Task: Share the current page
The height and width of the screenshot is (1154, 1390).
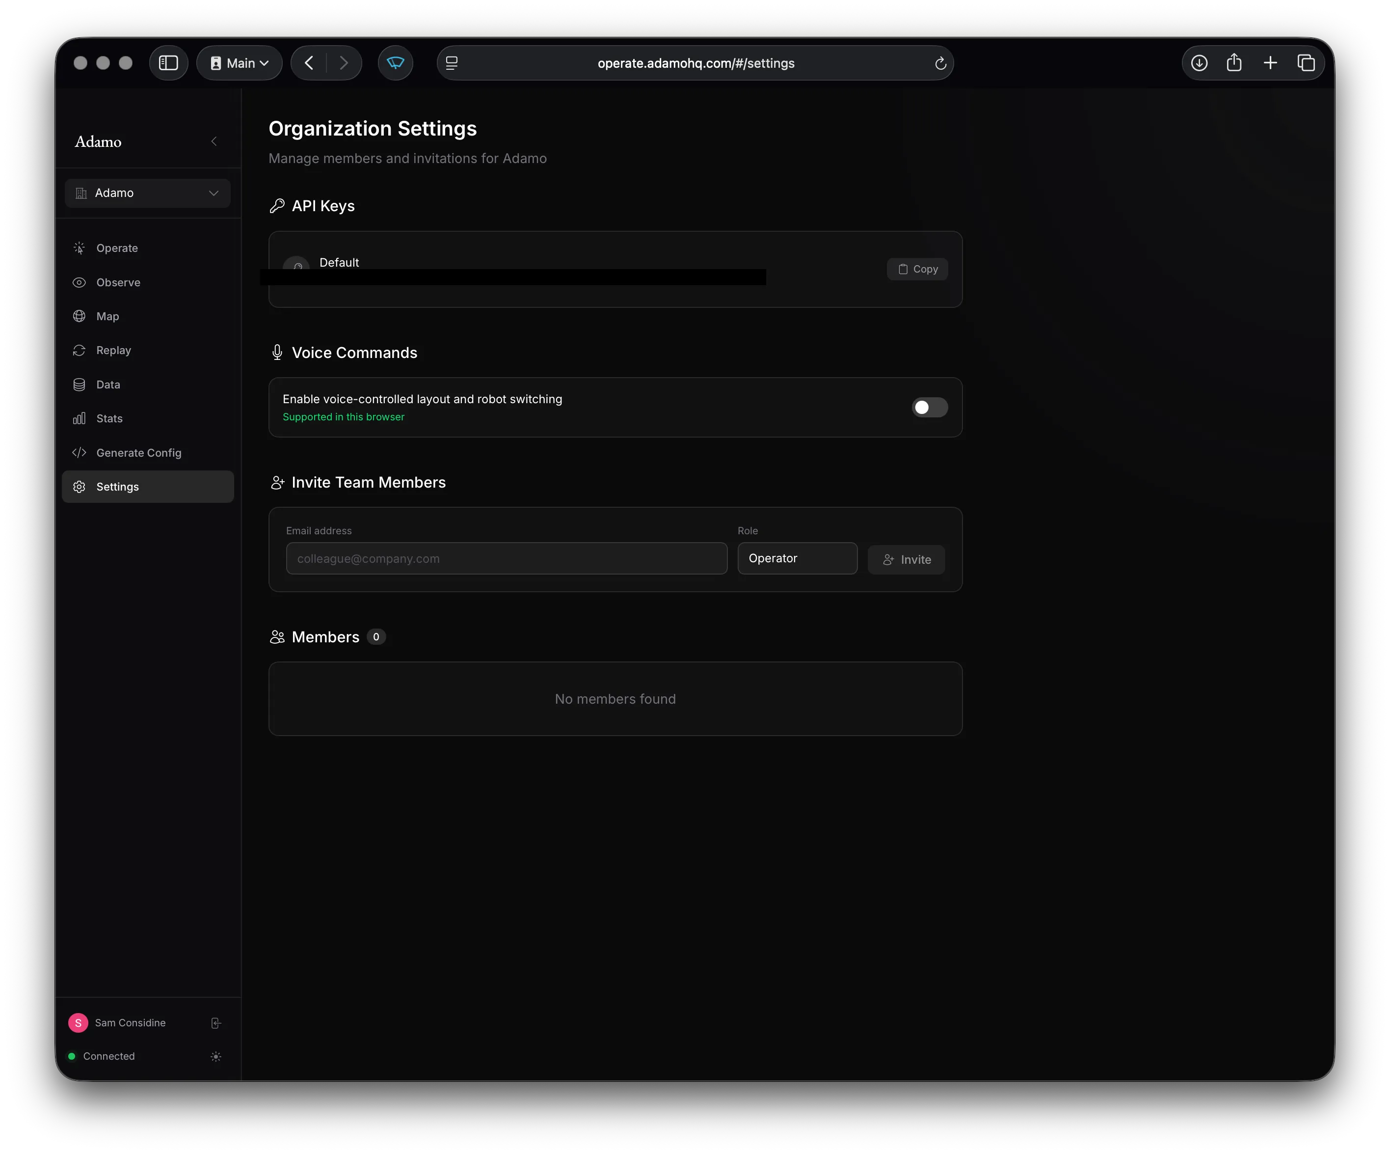Action: click(x=1234, y=63)
